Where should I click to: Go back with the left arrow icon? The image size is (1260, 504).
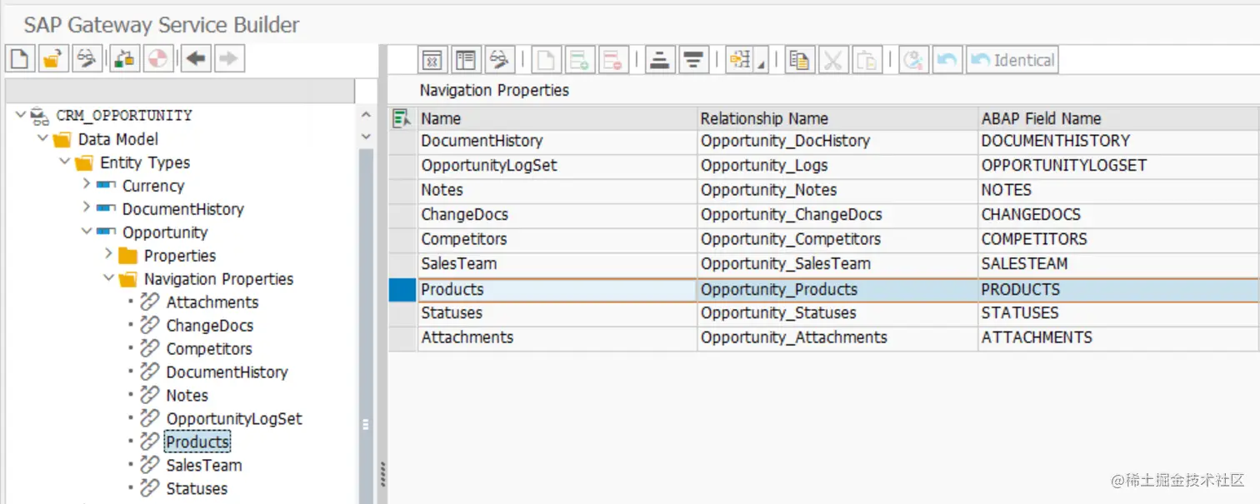196,58
